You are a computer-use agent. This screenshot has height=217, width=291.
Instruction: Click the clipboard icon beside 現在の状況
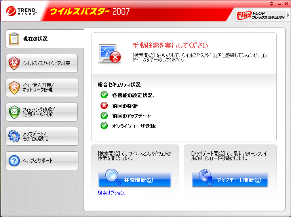[x=14, y=39]
